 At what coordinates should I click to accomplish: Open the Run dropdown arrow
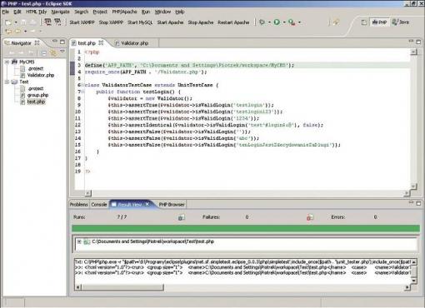[x=284, y=22]
